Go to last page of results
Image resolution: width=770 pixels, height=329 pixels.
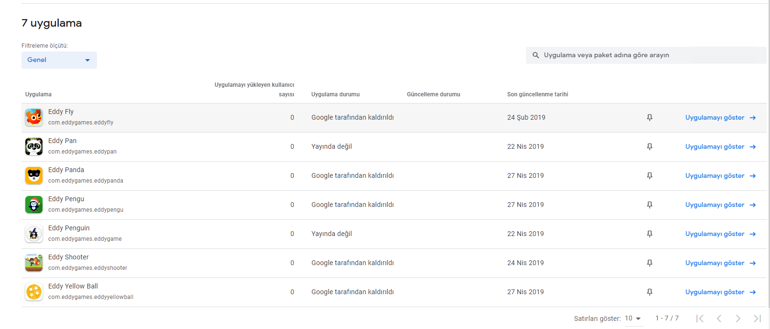[x=757, y=319]
